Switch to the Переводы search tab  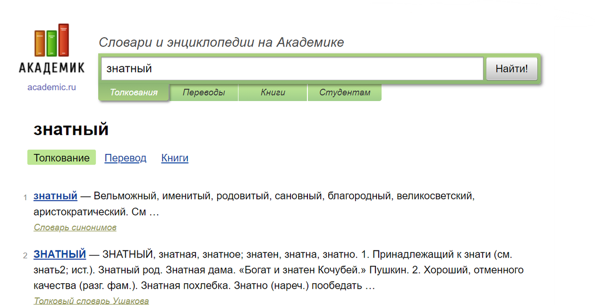204,93
